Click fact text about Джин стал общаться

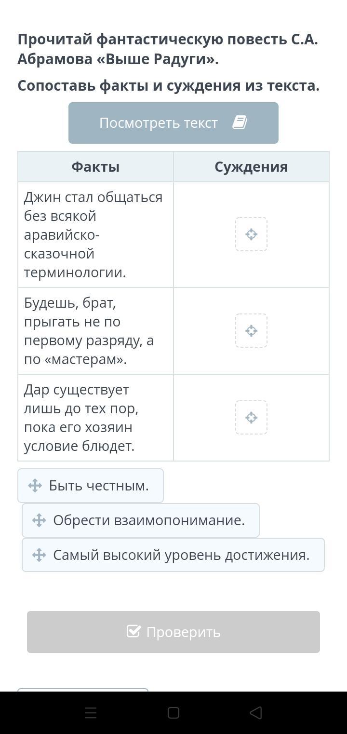[x=93, y=235]
